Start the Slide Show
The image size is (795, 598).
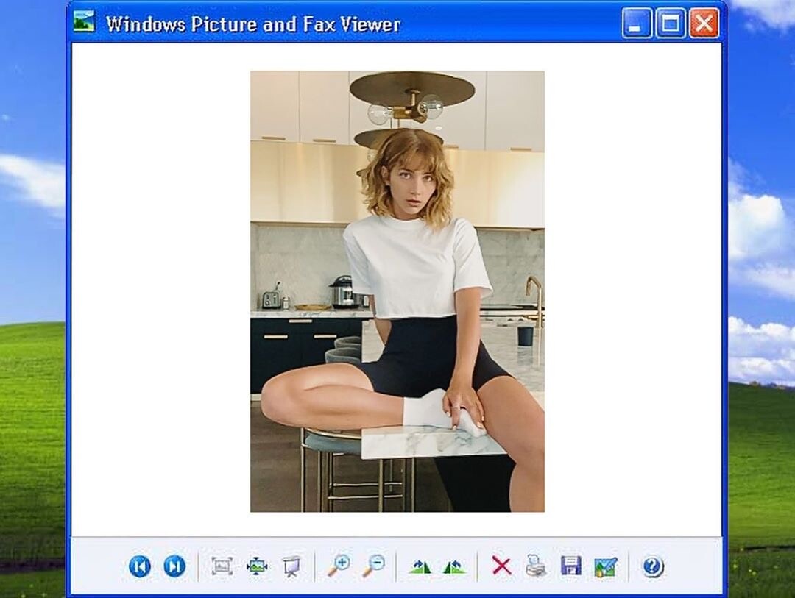click(291, 566)
